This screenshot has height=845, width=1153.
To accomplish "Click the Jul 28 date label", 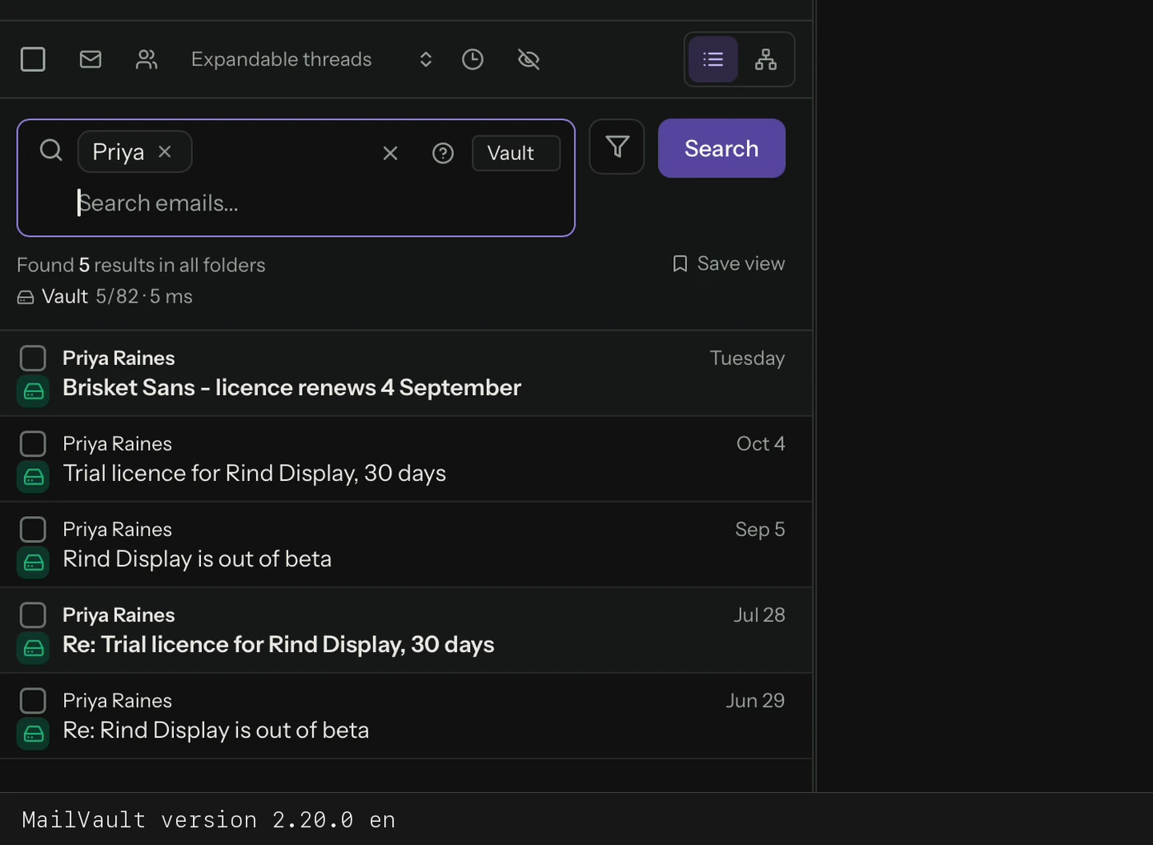I will click(759, 615).
